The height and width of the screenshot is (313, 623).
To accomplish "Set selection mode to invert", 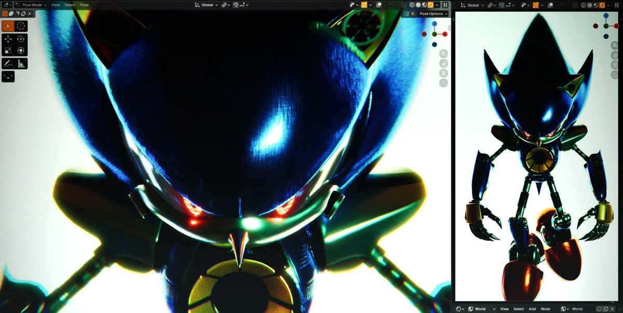I will [23, 13].
